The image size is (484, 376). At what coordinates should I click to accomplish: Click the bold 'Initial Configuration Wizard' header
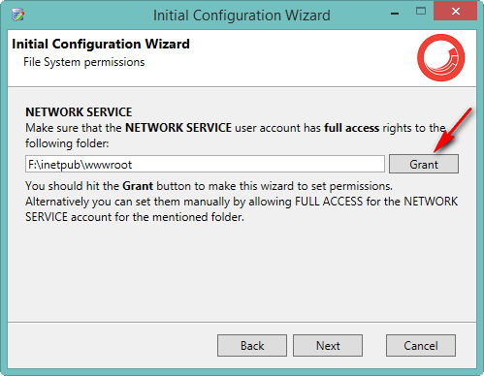click(101, 44)
